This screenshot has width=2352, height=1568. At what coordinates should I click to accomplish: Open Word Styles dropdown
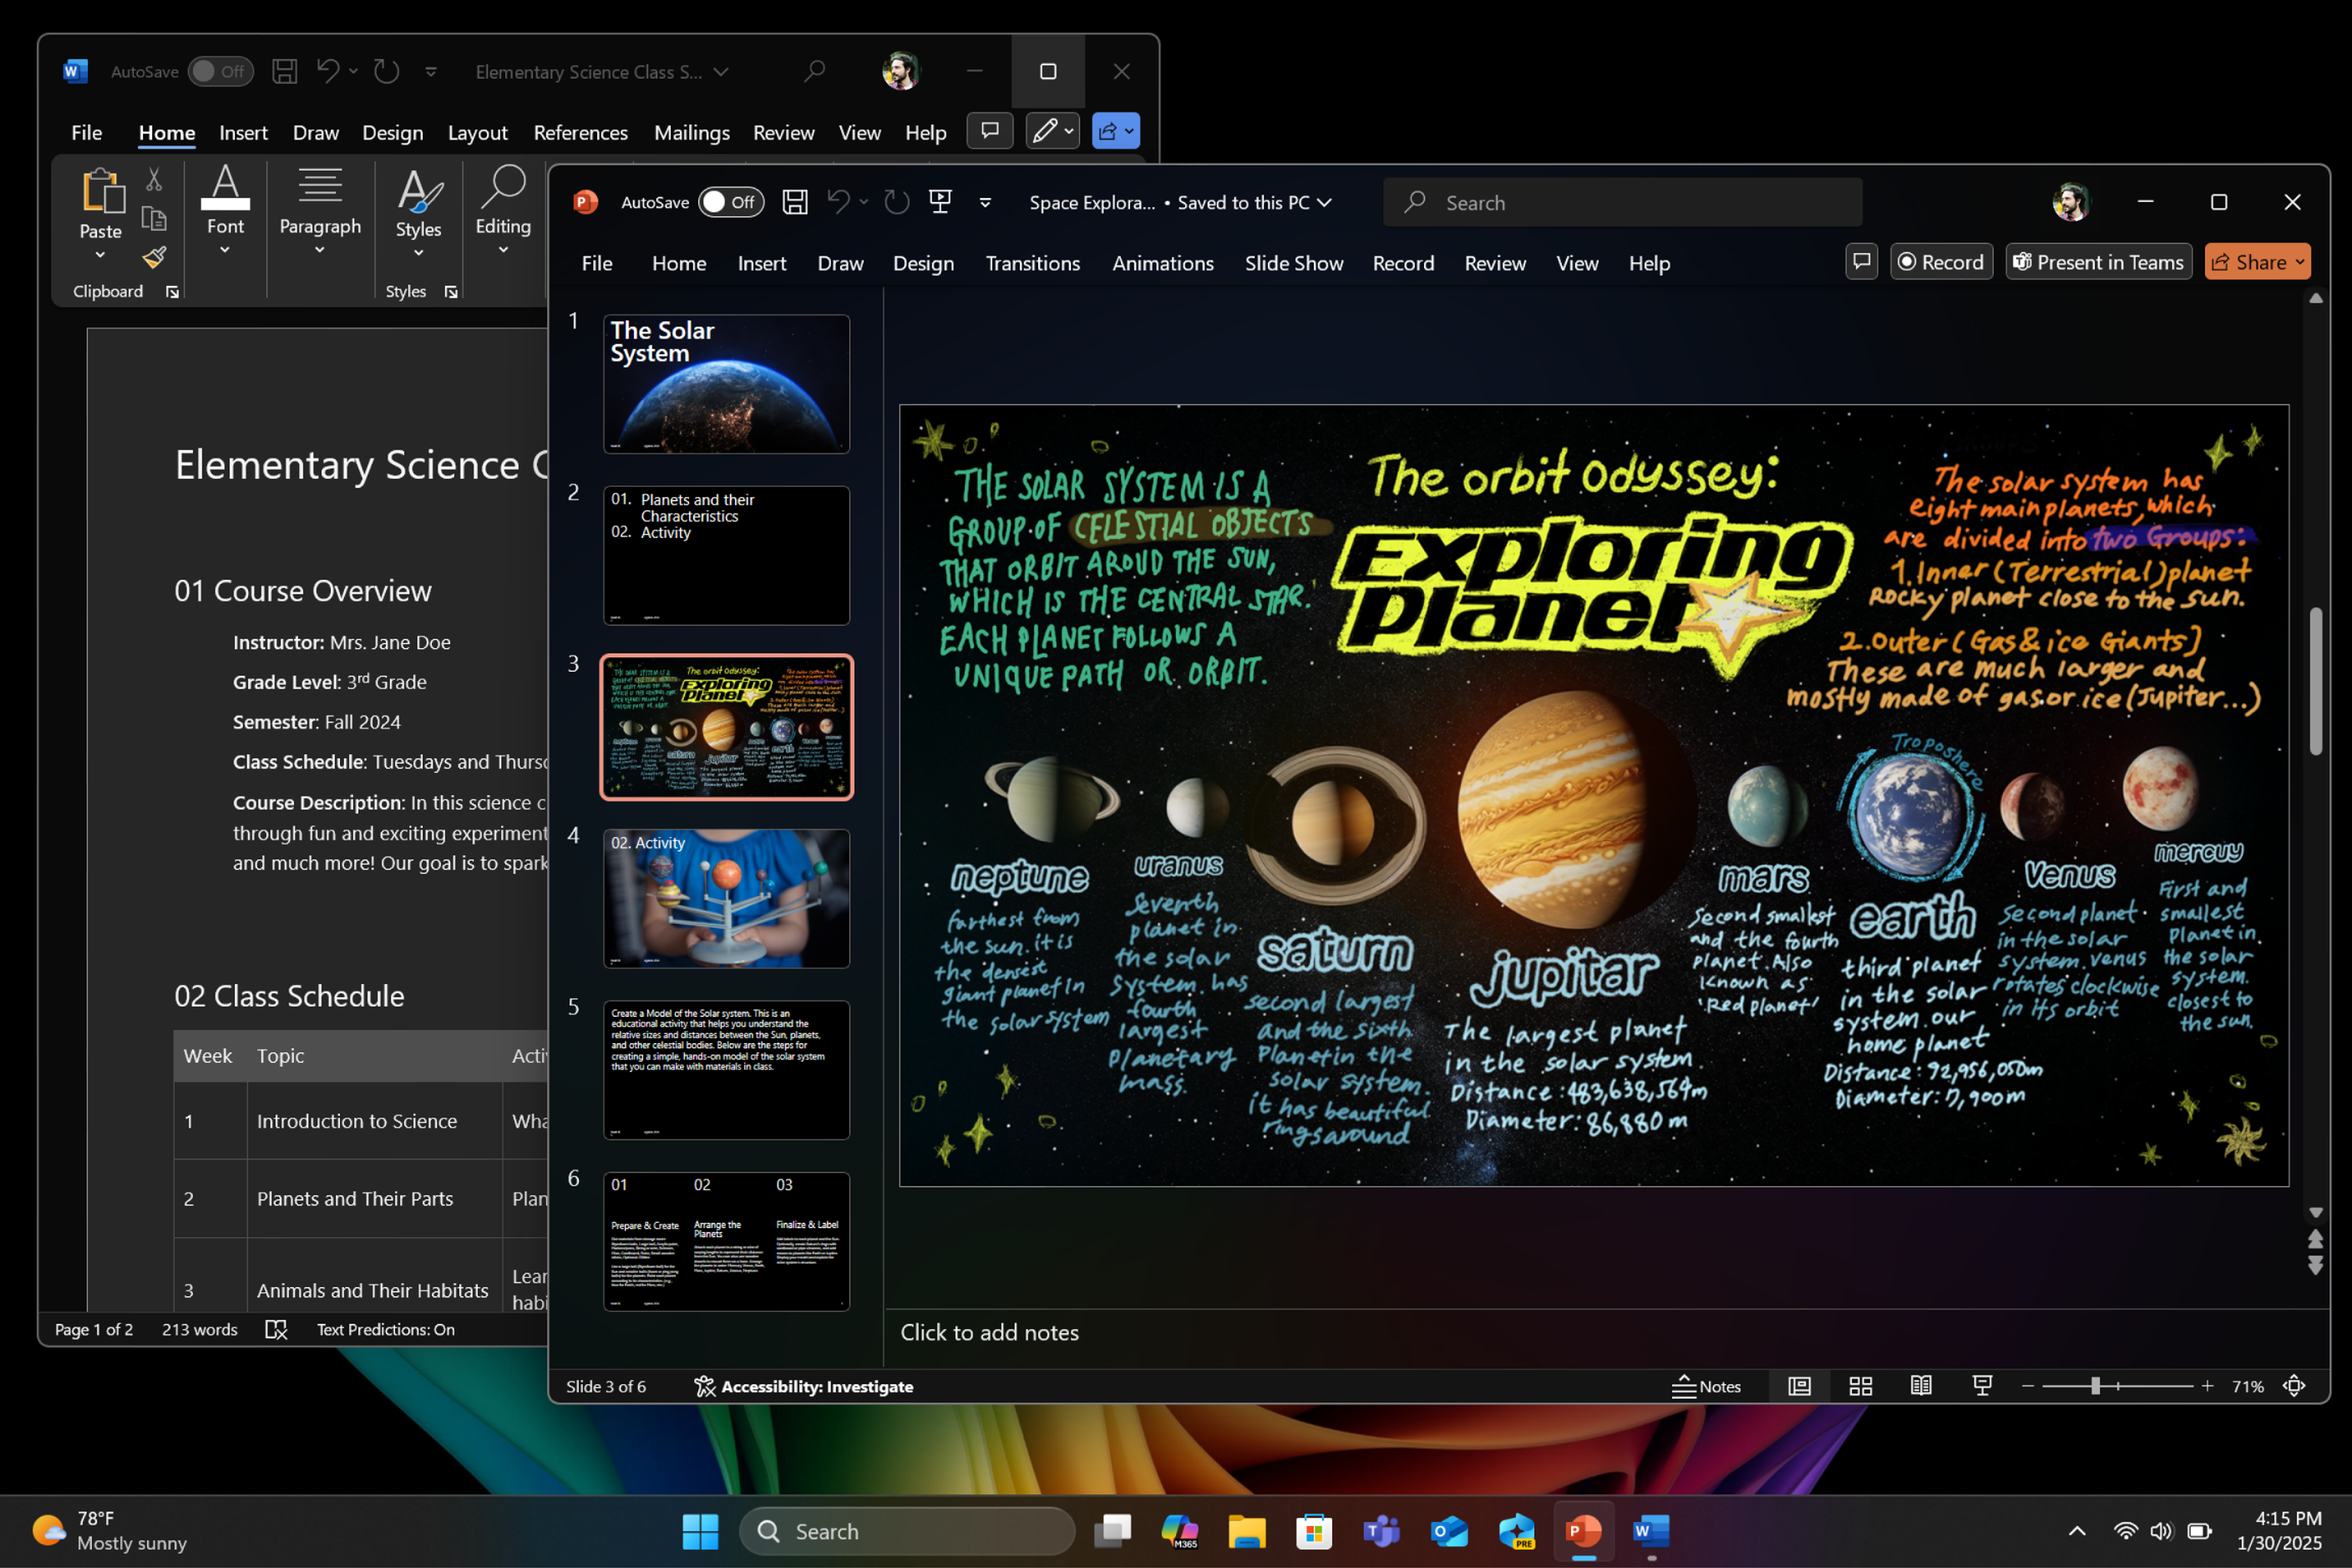click(x=418, y=228)
